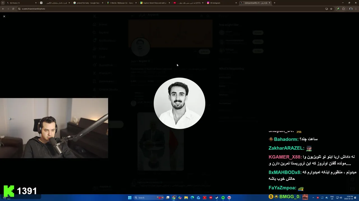Open a new browser tab
The height and width of the screenshot is (201, 359).
pyautogui.click(x=274, y=3)
